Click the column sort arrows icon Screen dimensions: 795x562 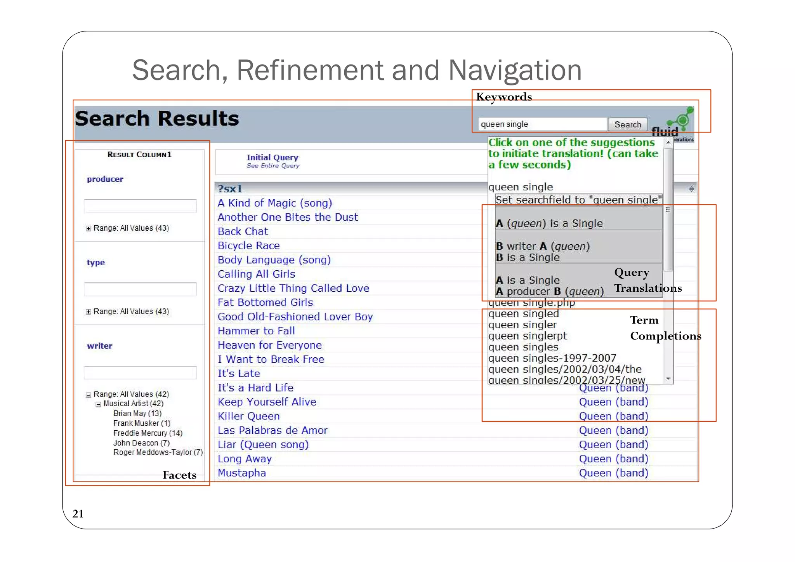(x=691, y=189)
